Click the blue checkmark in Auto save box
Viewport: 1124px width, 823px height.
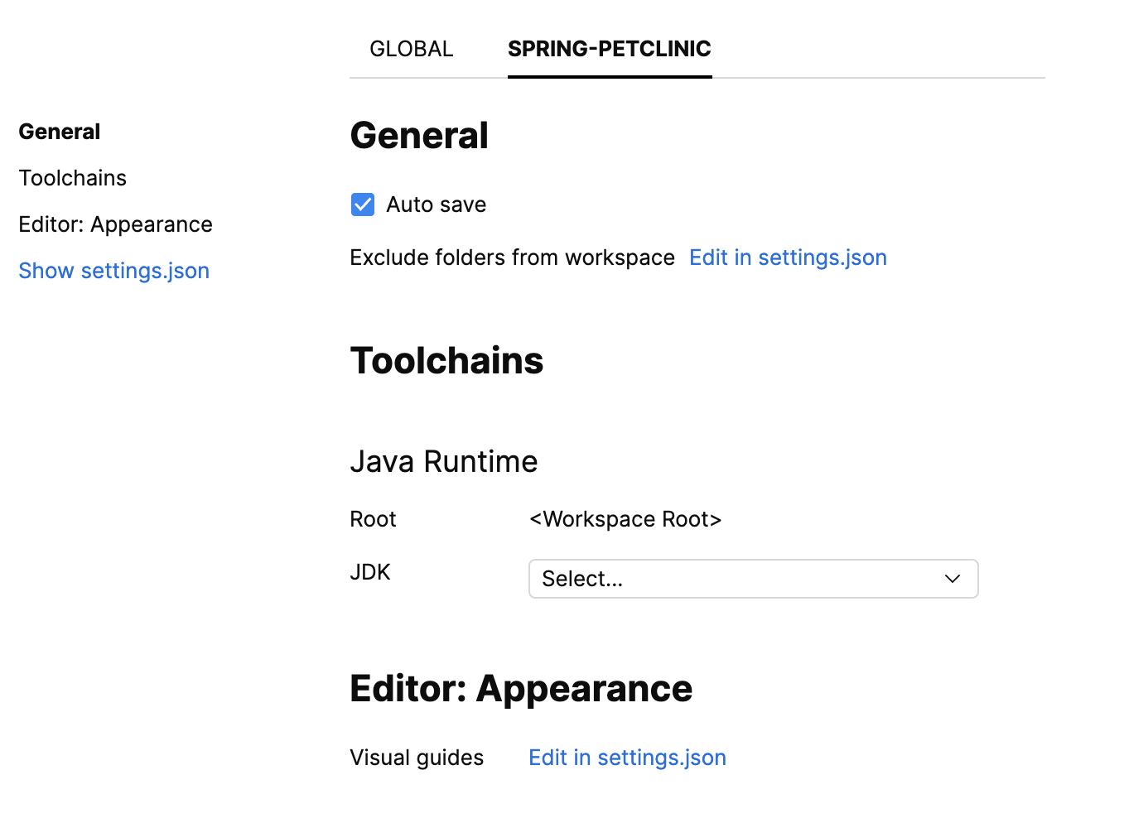(x=362, y=204)
